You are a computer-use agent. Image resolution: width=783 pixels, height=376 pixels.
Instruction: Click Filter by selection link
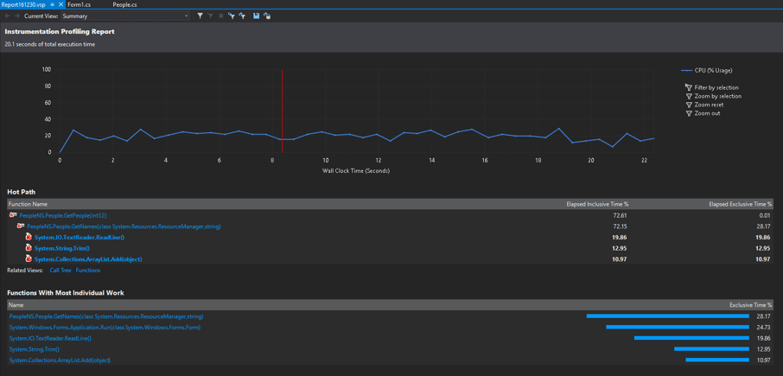tap(716, 87)
